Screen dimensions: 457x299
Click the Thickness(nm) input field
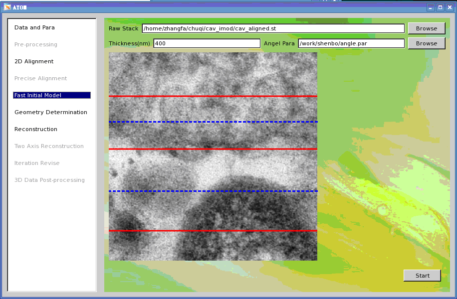(x=207, y=43)
